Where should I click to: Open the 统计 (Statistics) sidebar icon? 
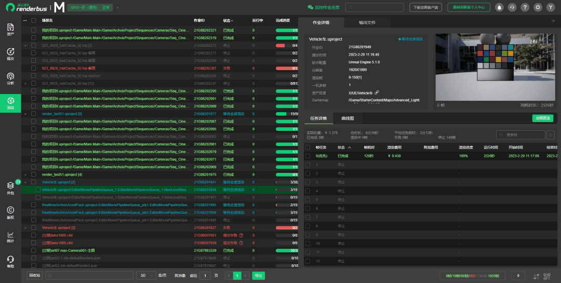[x=10, y=237]
